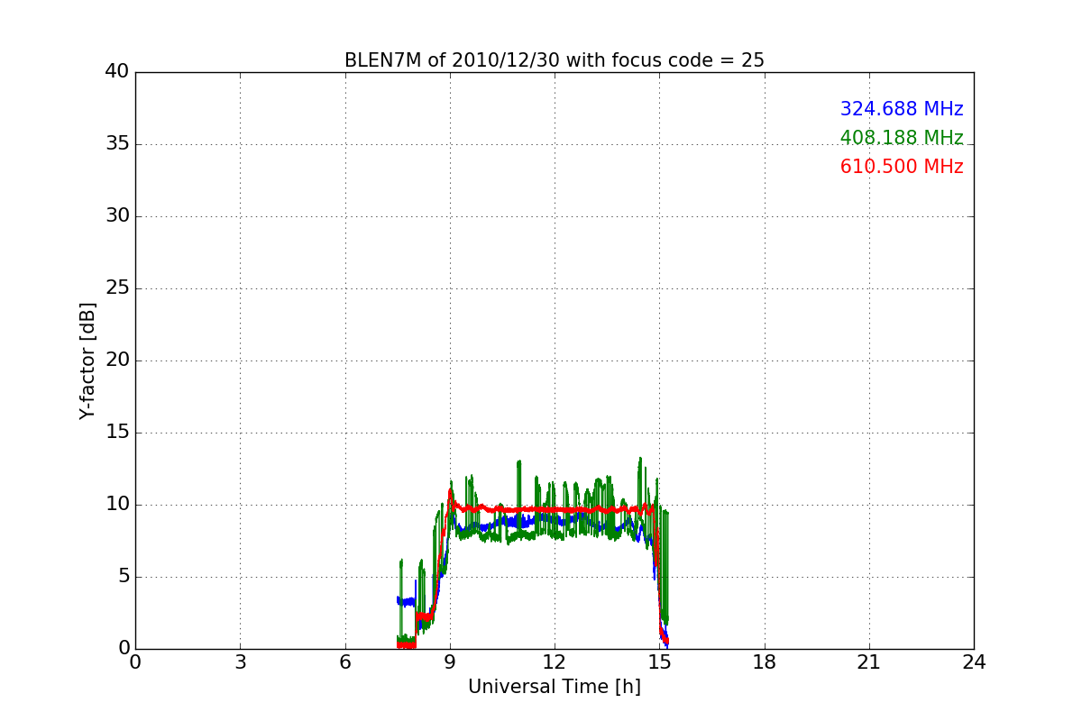Click the x-axis tick label 9
Image resolution: width=1082 pixels, height=721 pixels.
coord(450,662)
